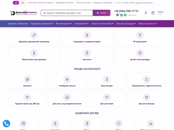Open WhatsApp chat icon

(125, 15)
